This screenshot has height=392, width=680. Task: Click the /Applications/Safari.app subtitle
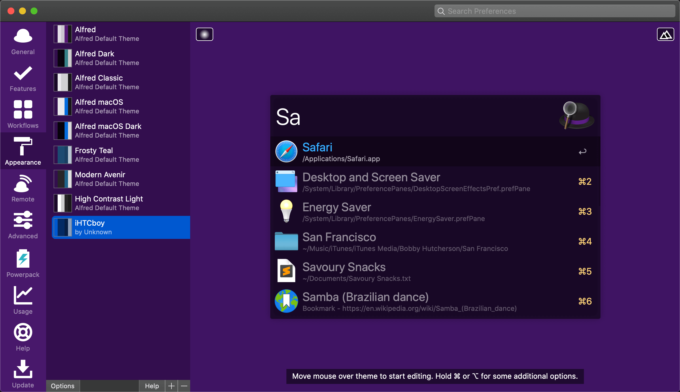click(x=341, y=159)
